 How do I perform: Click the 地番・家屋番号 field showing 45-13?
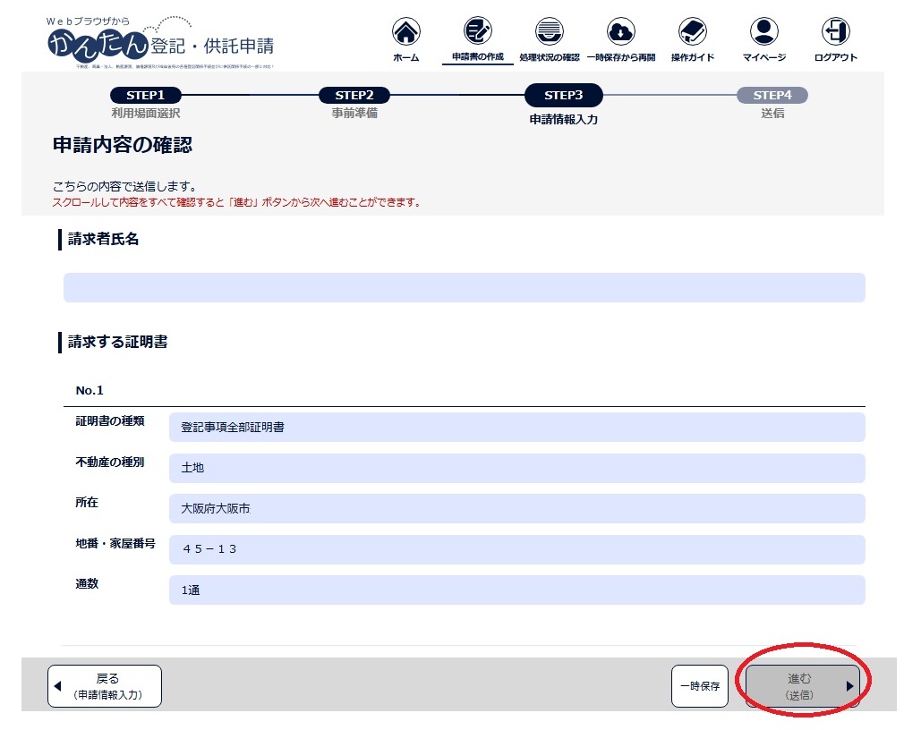coord(517,548)
